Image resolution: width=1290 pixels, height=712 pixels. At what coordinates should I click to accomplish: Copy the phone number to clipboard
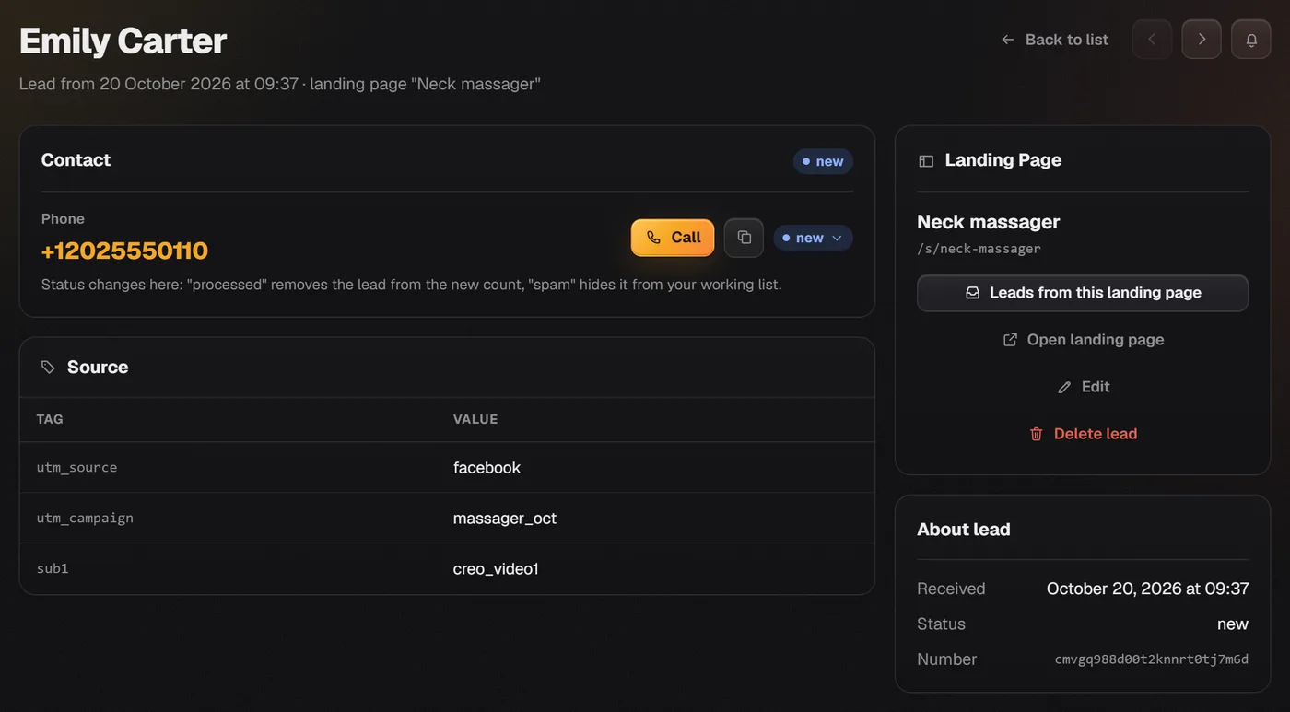coord(744,238)
